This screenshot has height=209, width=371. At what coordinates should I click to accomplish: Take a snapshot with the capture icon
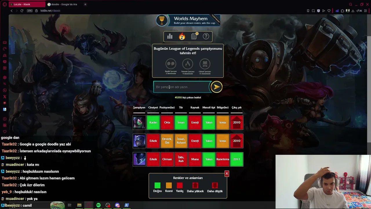pyautogui.click(x=313, y=11)
